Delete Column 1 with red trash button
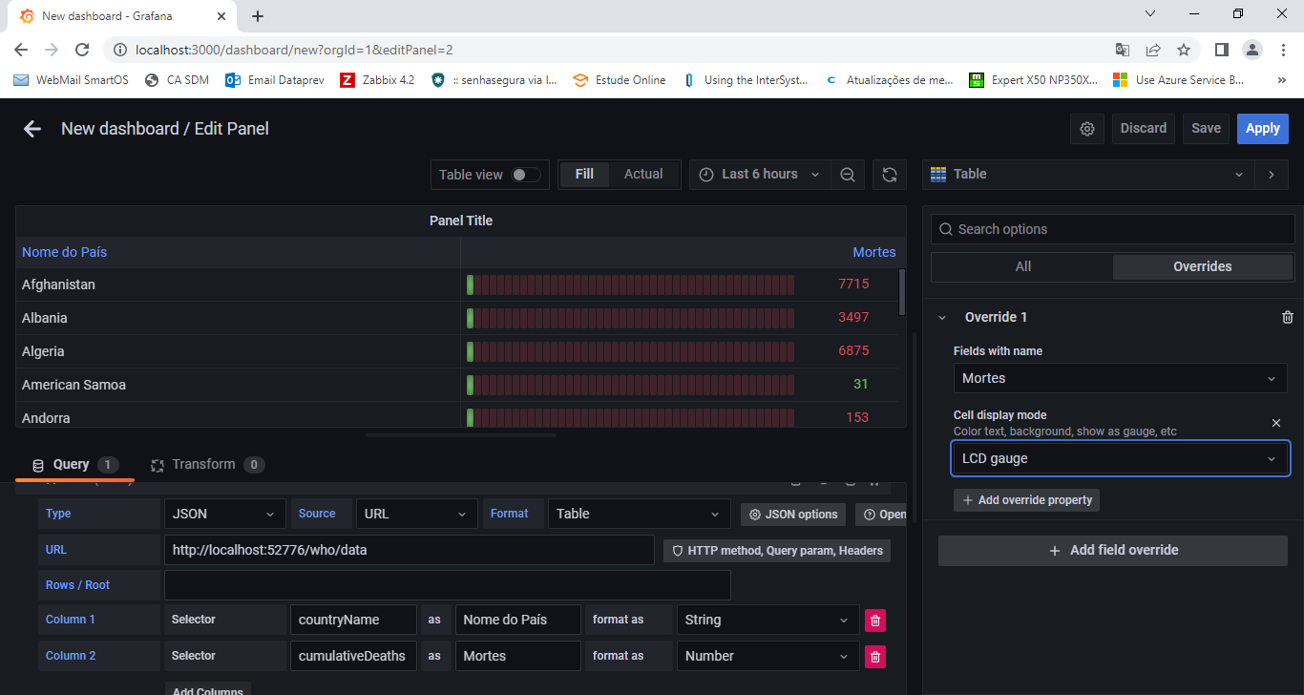 pyautogui.click(x=874, y=620)
